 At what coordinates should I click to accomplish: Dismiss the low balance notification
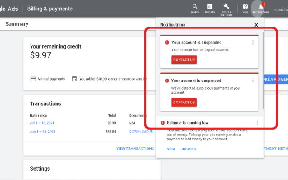(189, 149)
